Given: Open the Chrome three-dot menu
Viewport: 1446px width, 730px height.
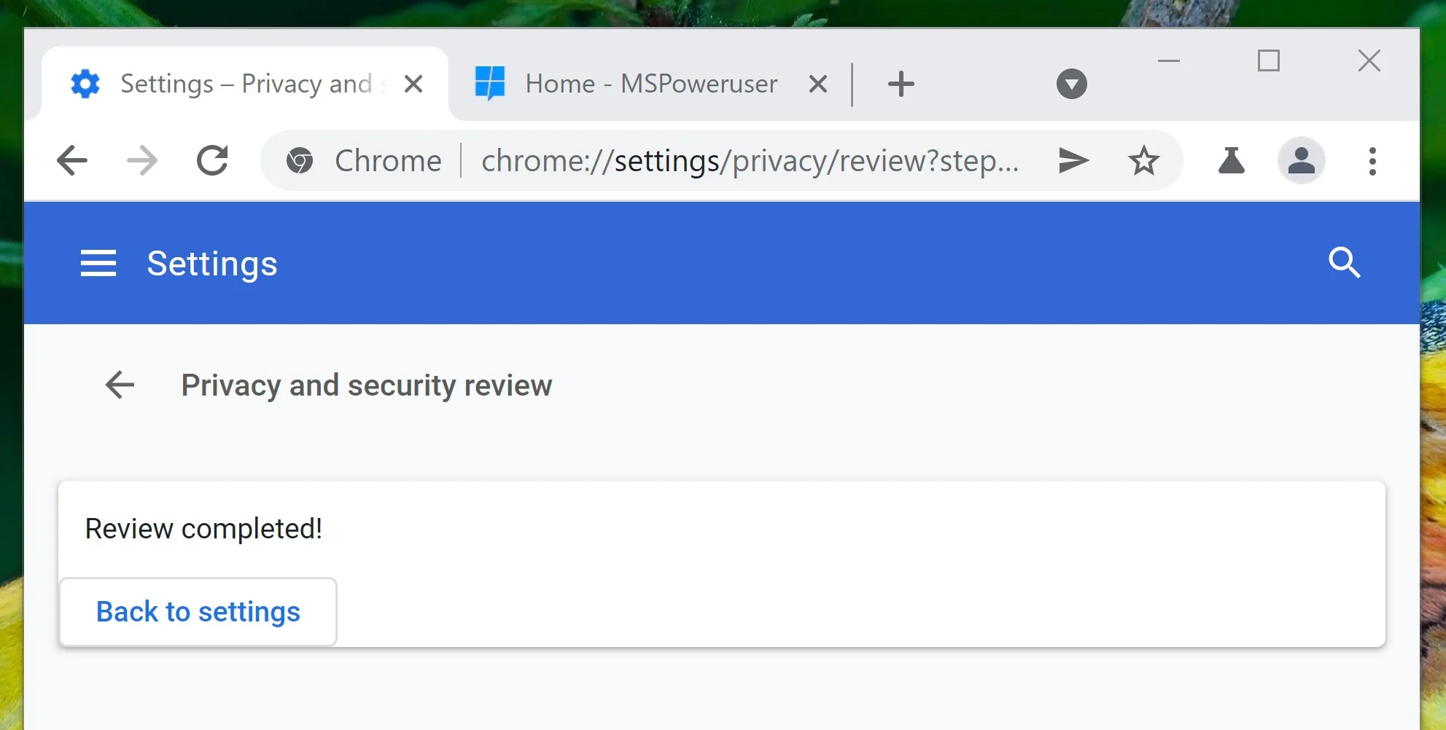Looking at the screenshot, I should (x=1372, y=160).
